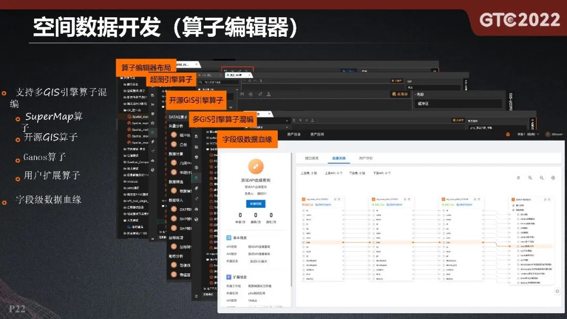Switch to the 接口信息 tab
567x319 pixels.
tap(312, 158)
